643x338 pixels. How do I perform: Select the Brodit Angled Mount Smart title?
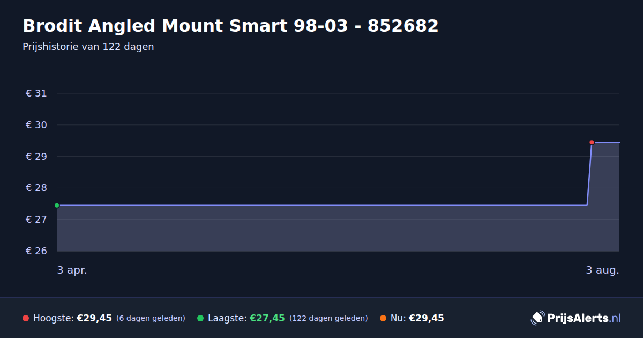pos(230,26)
